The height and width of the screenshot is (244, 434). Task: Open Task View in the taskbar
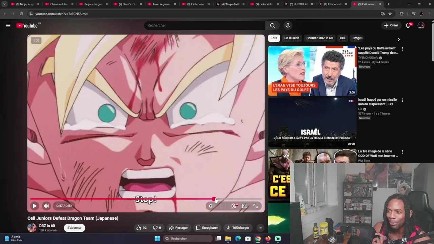218,239
